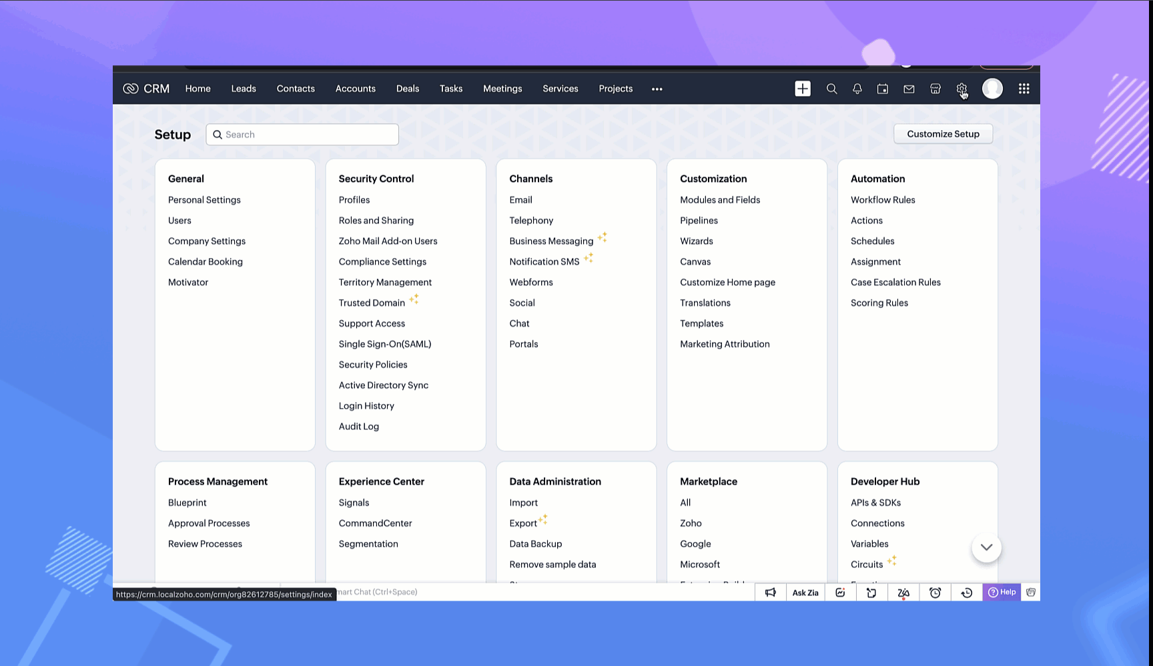Go to the Contacts module tab

pyautogui.click(x=296, y=89)
